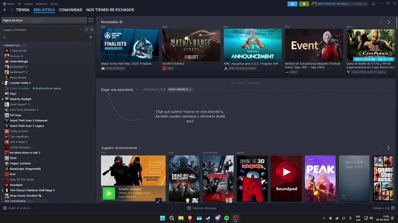Open Make Arma Not War news card
Screen dimensions: 398x223
click(130, 45)
